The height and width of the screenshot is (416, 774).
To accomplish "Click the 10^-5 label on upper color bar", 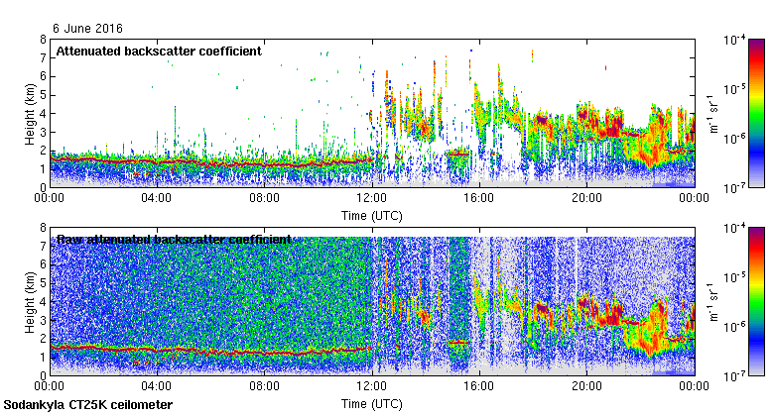I will point(734,89).
